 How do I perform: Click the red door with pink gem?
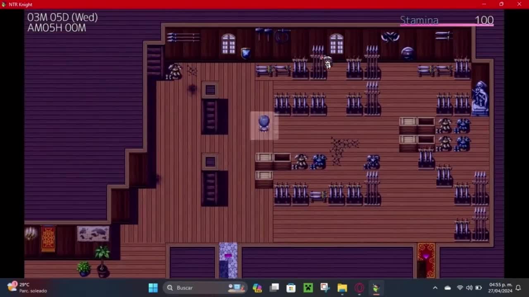(x=426, y=260)
